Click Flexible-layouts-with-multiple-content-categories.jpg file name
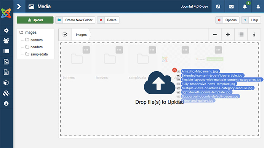Screen dimensions: 264x148 click(x=221, y=80)
